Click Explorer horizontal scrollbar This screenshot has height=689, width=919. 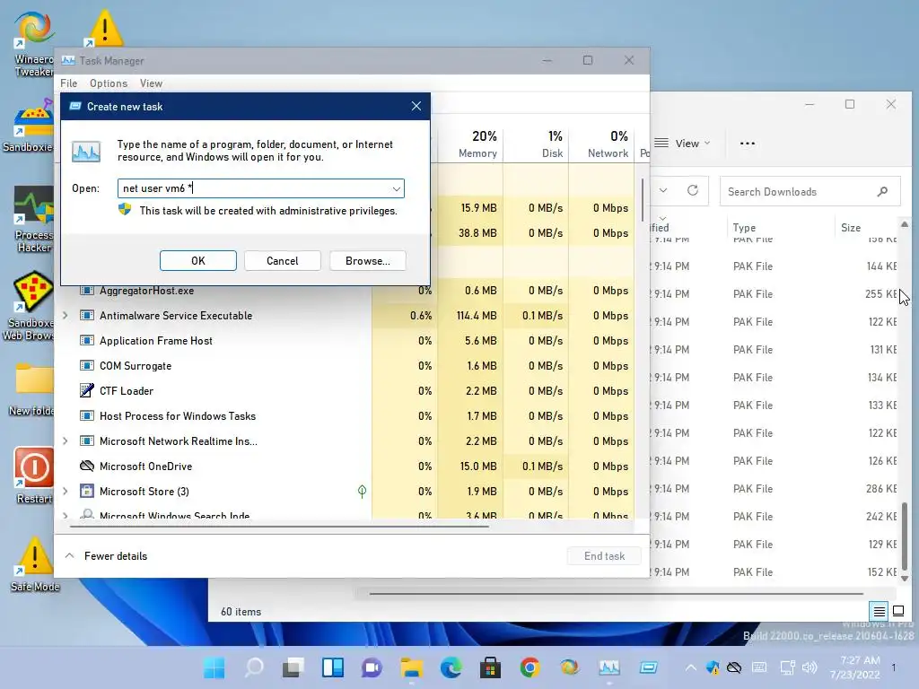tap(616, 594)
